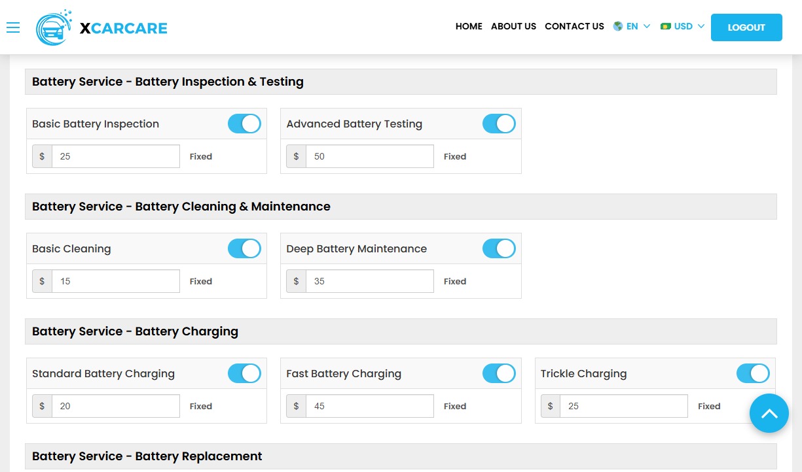
Task: Click 'Battery Service - Battery Cleaning & Maintenance' heading
Action: (x=181, y=207)
